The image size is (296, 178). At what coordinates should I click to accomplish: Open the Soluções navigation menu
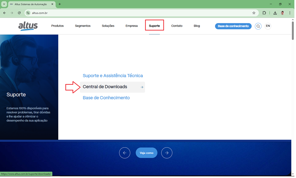pyautogui.click(x=108, y=26)
